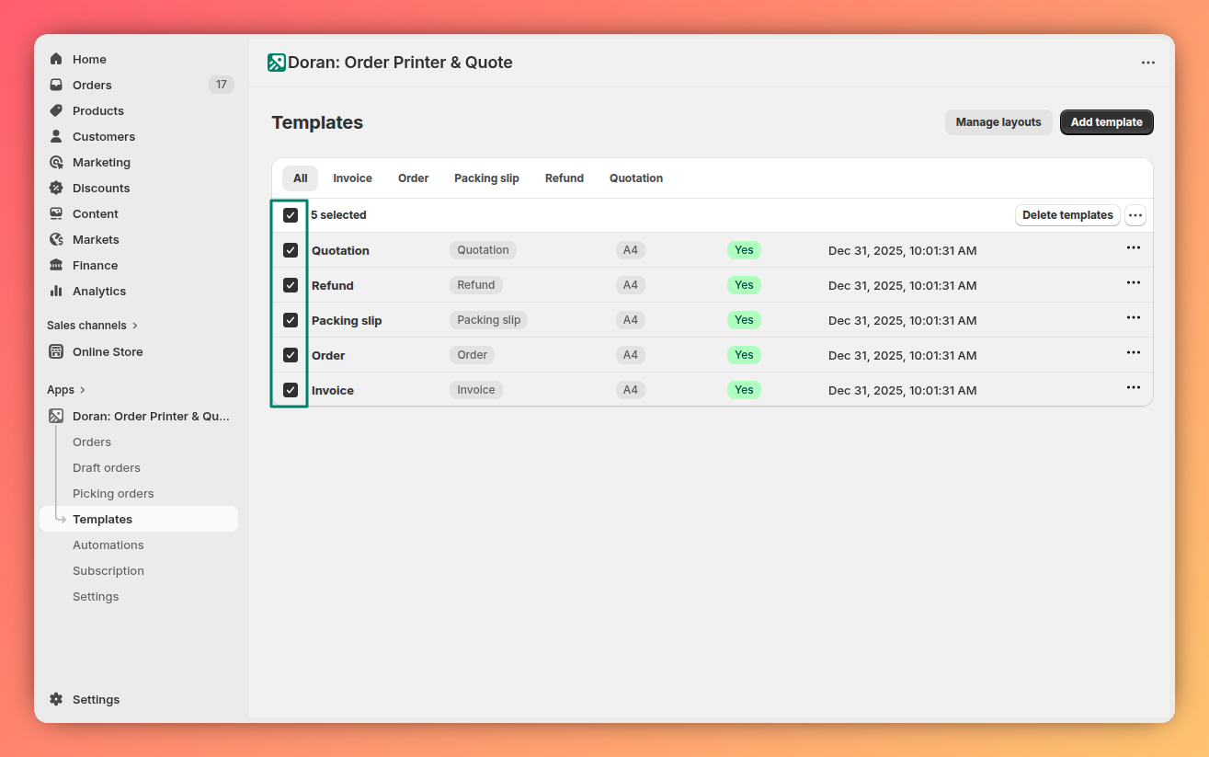This screenshot has height=757, width=1209.
Task: Select Templates in Doran submenu
Action: tap(139, 519)
